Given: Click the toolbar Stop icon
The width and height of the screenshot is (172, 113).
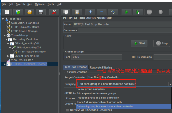Looking at the screenshot, I should click(149, 12).
